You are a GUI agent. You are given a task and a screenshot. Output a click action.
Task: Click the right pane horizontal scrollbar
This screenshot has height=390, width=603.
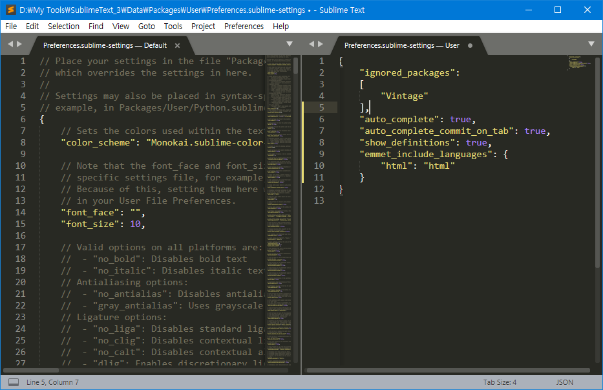click(448, 371)
